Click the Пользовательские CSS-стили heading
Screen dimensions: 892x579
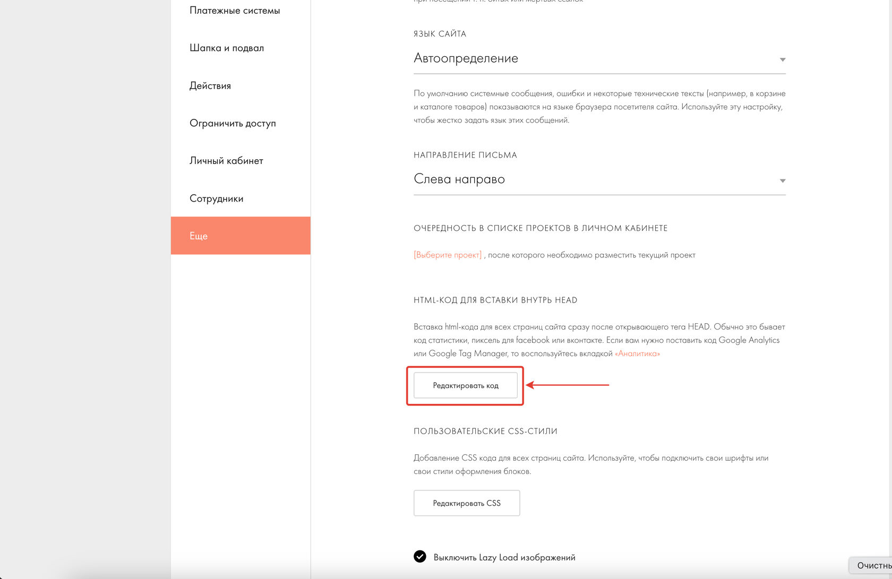tap(485, 431)
